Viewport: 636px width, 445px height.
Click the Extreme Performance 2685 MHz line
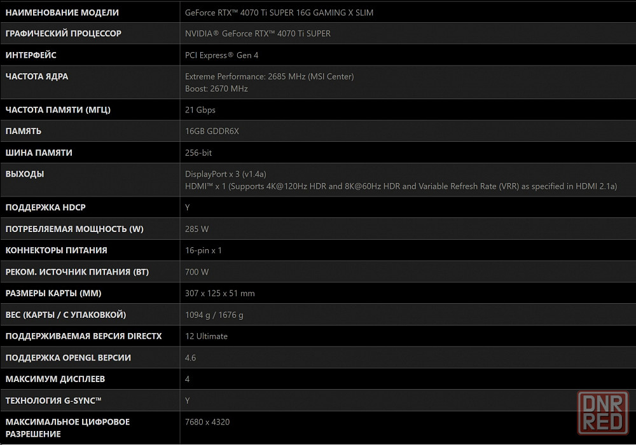click(269, 76)
